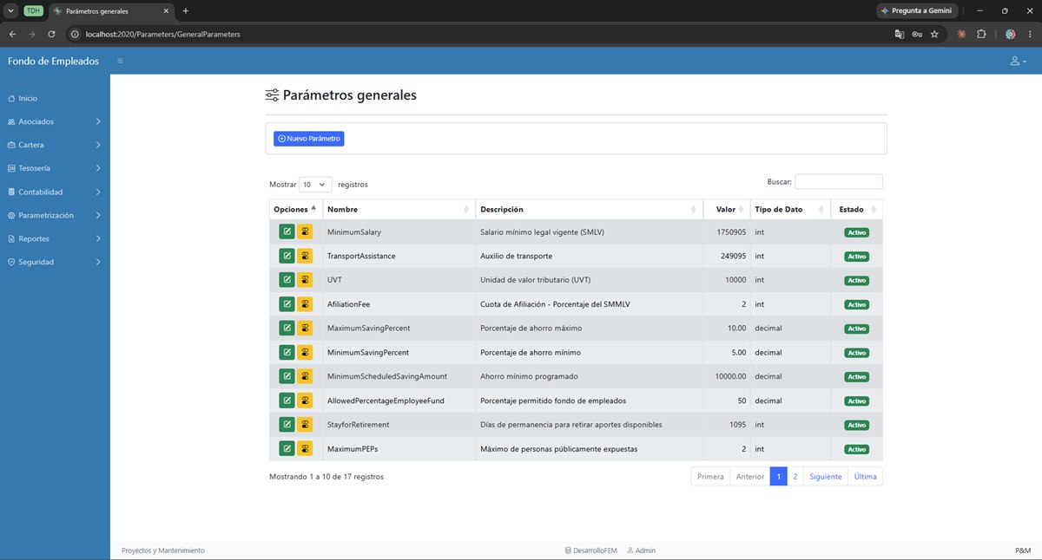Sort table by Tipo de Dato column
The width and height of the screenshot is (1042, 560).
point(791,209)
